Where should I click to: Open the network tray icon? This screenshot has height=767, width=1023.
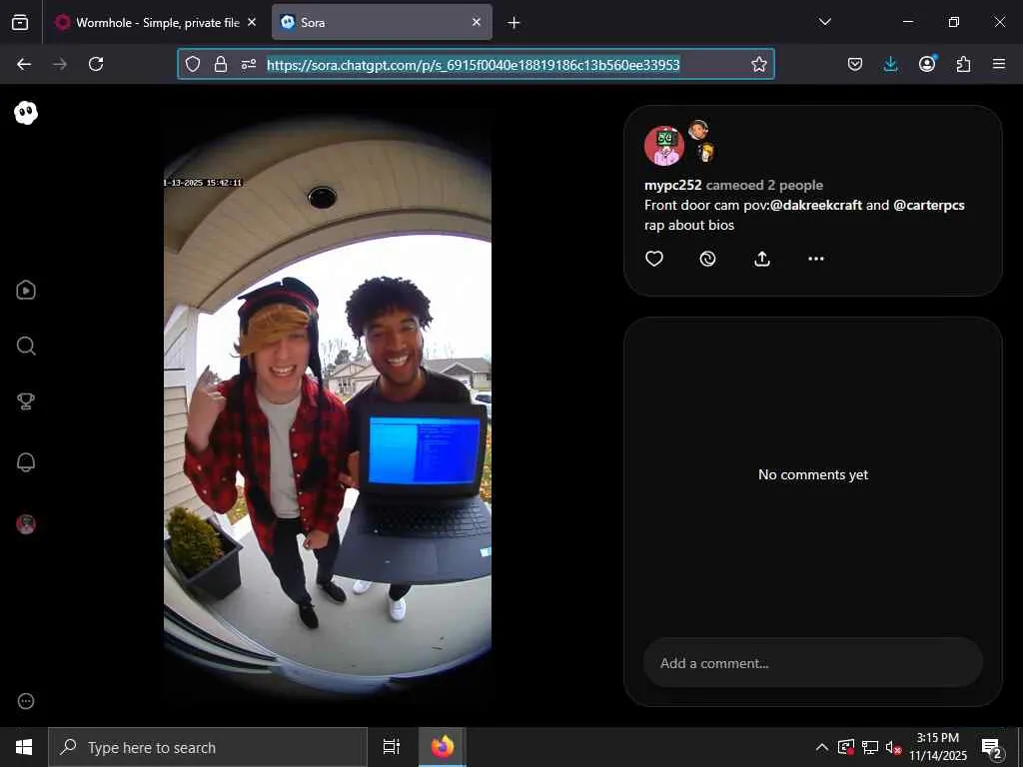click(x=870, y=747)
